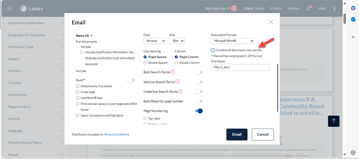Viewport: 359px width, 159px height.
Task: Open the Copilot icon in browser sidebar
Action: pos(353,8)
